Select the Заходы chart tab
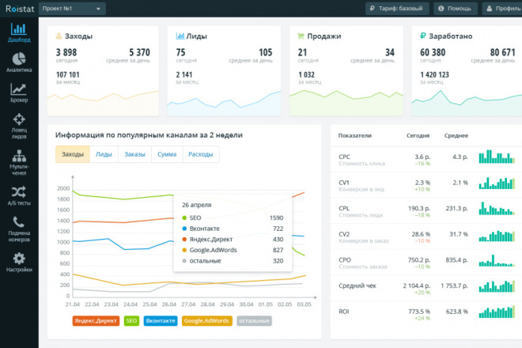 (73, 154)
